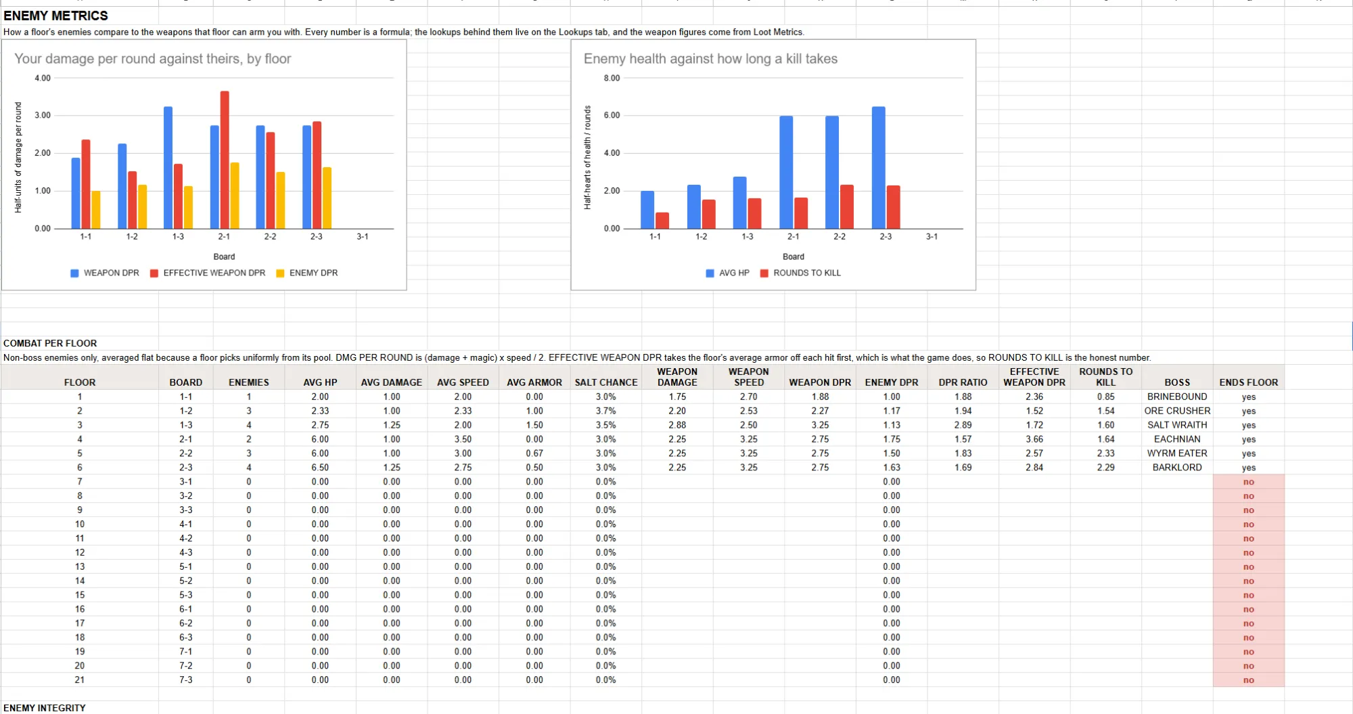Click the BRINEBOUND boss cell

pos(1177,397)
